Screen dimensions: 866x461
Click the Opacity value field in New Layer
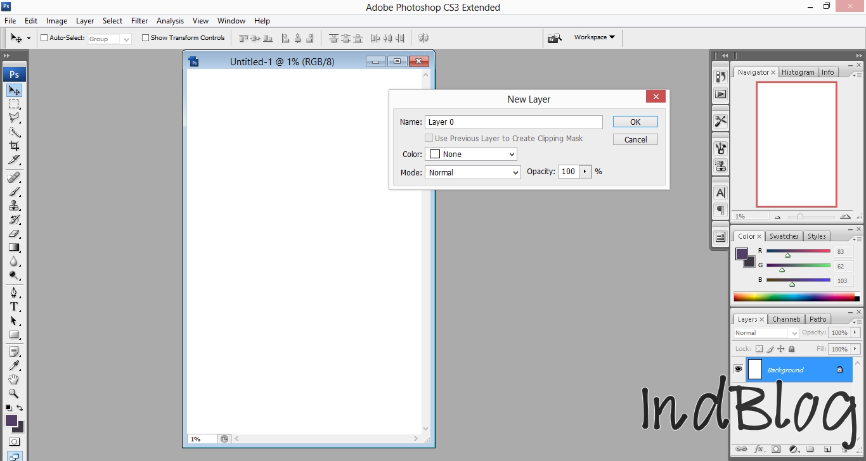(x=569, y=172)
